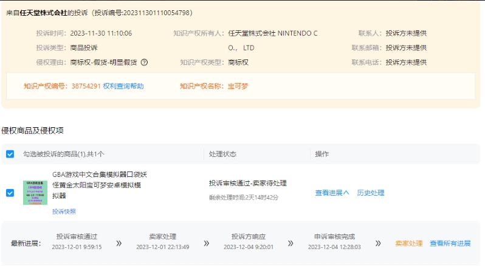
Task: Click the double-arrow after 投诉审核通过 step
Action: [x=119, y=243]
